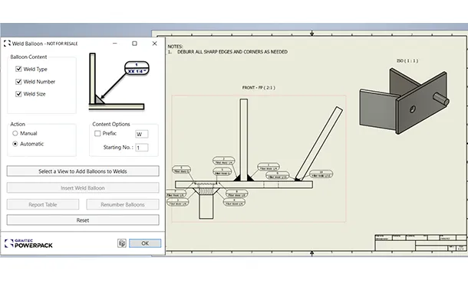Select weld balloon number 10 on drawing
468x283 pixels.
tap(321, 174)
